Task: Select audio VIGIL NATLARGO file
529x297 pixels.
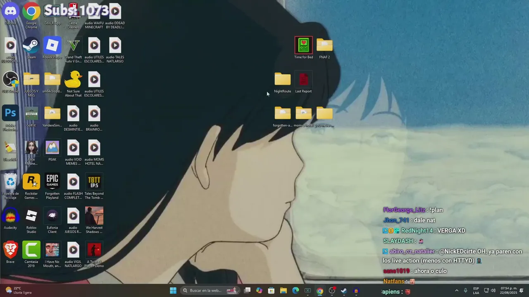Action: tap(73, 255)
